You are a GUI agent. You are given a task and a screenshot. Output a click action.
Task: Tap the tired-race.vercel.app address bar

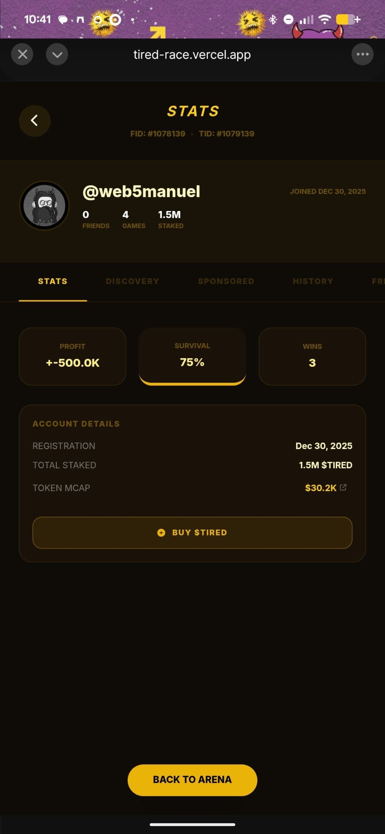[x=192, y=55]
